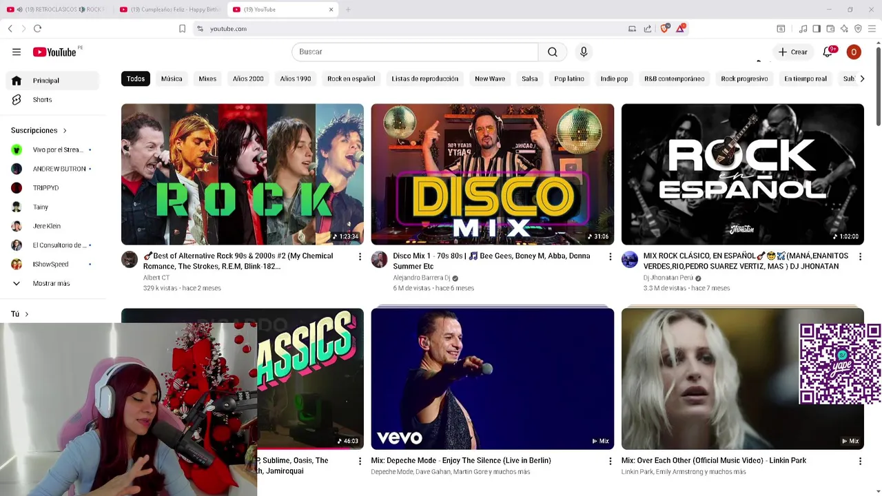Screen dimensions: 882x496
Task: Open a new browser tab
Action: (x=348, y=10)
